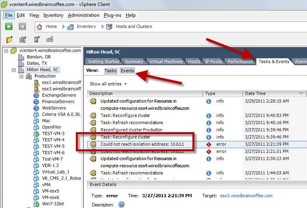The height and width of the screenshot is (208, 307).
Task: Click the Dallas, TX datacenter icon
Action: 21,63
